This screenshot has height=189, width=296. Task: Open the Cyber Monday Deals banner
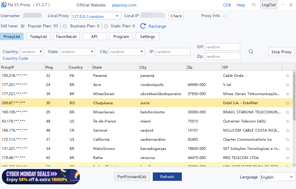(x=41, y=177)
